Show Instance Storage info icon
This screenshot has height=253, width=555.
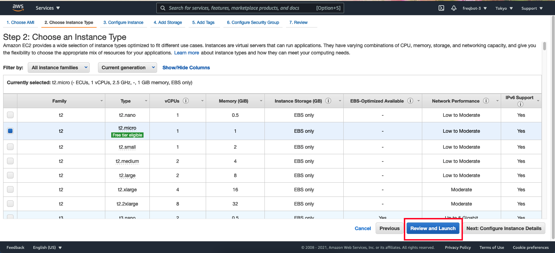[x=328, y=101]
